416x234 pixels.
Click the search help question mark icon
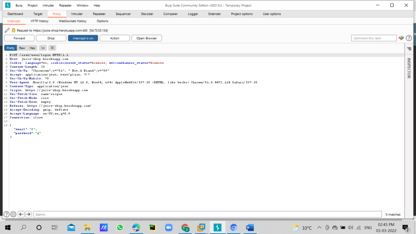tap(6, 214)
